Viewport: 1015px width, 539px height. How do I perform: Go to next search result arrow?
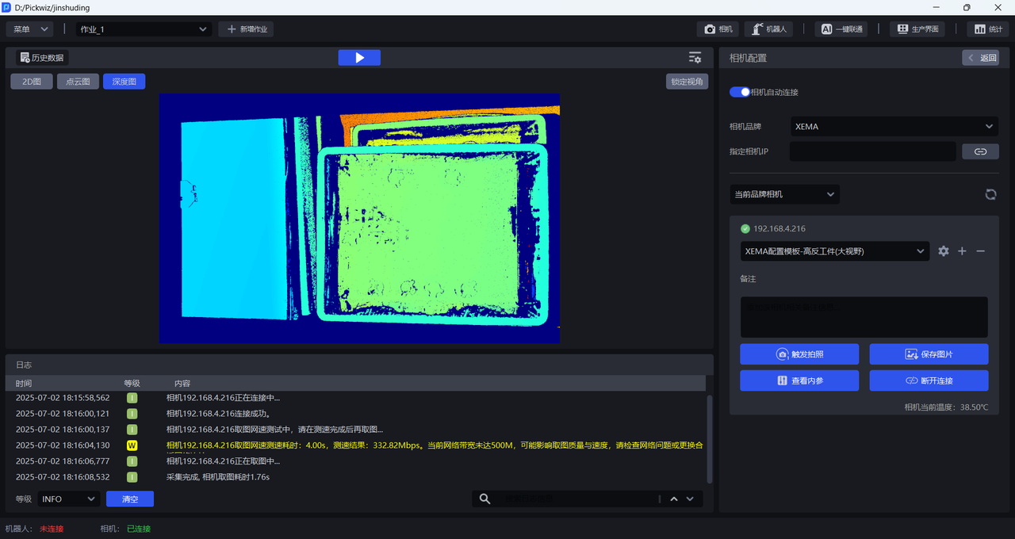click(690, 499)
